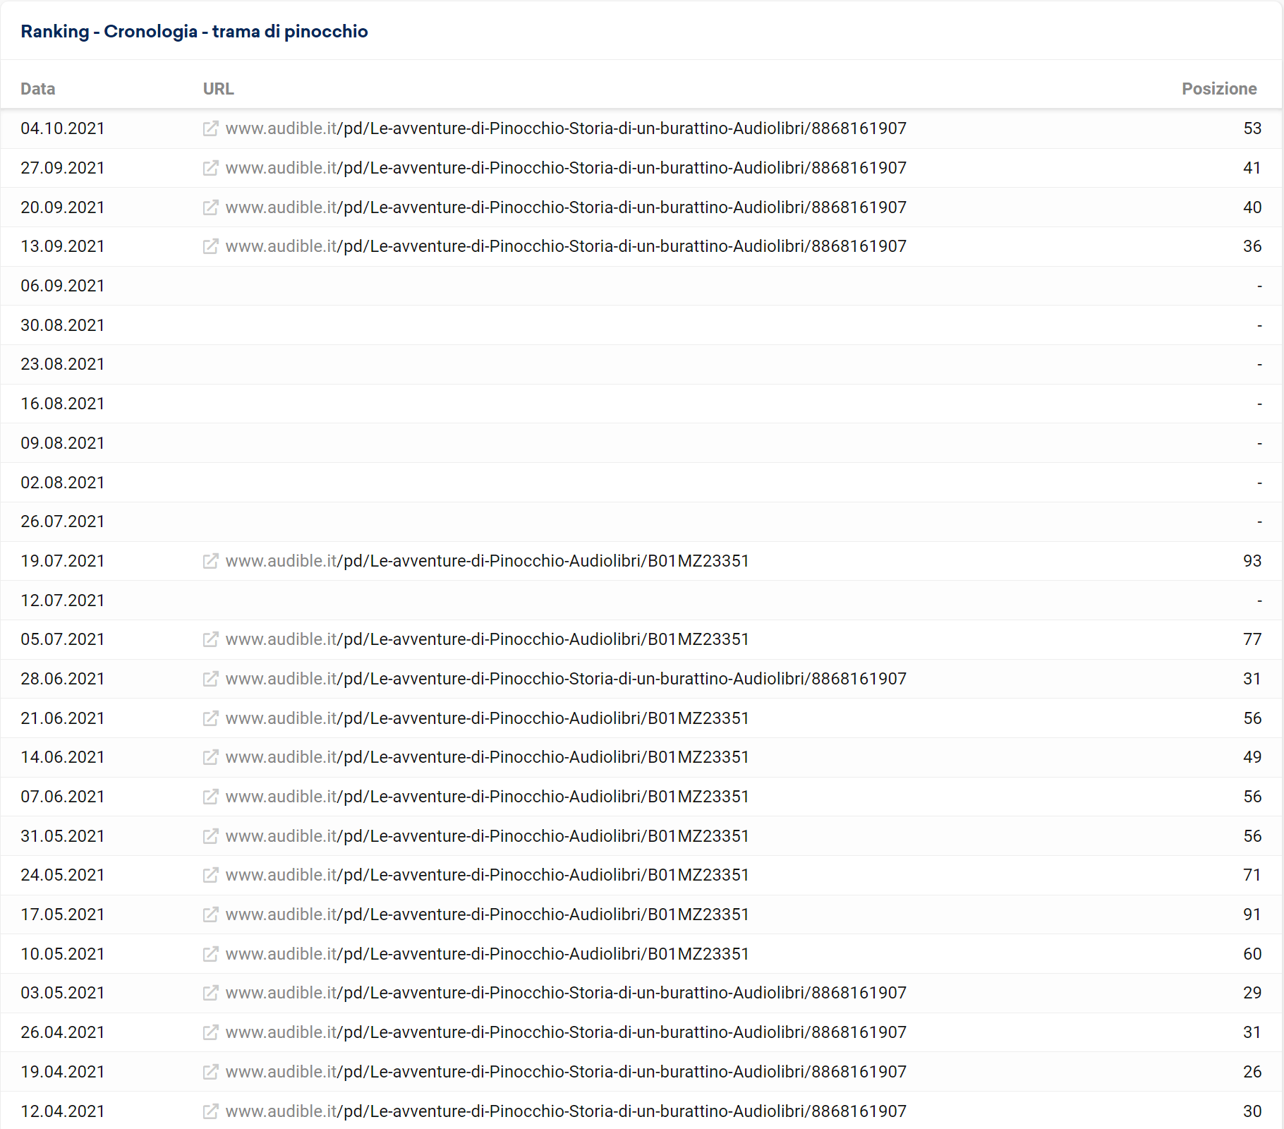Open external link icon for 27.09.2021 row

tap(210, 168)
